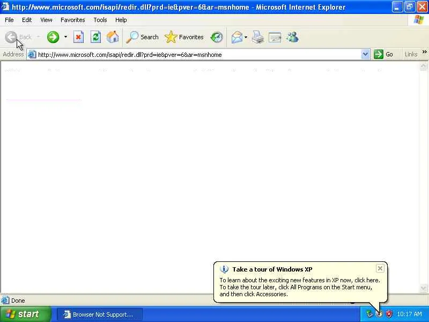Click the IE icon in the title bar
Image resolution: width=429 pixels, height=322 pixels.
tap(5, 6)
